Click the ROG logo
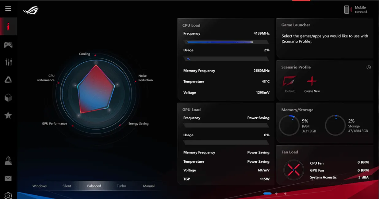Screen dimensions: 379x199 point(31,10)
